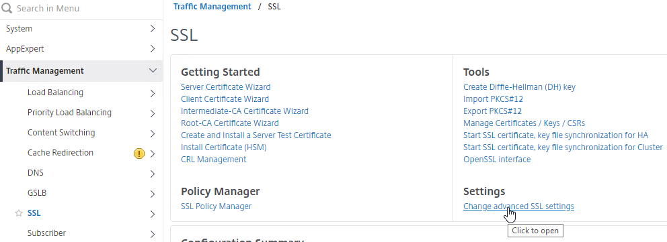Expand the GSLB submenu arrow

click(x=152, y=194)
